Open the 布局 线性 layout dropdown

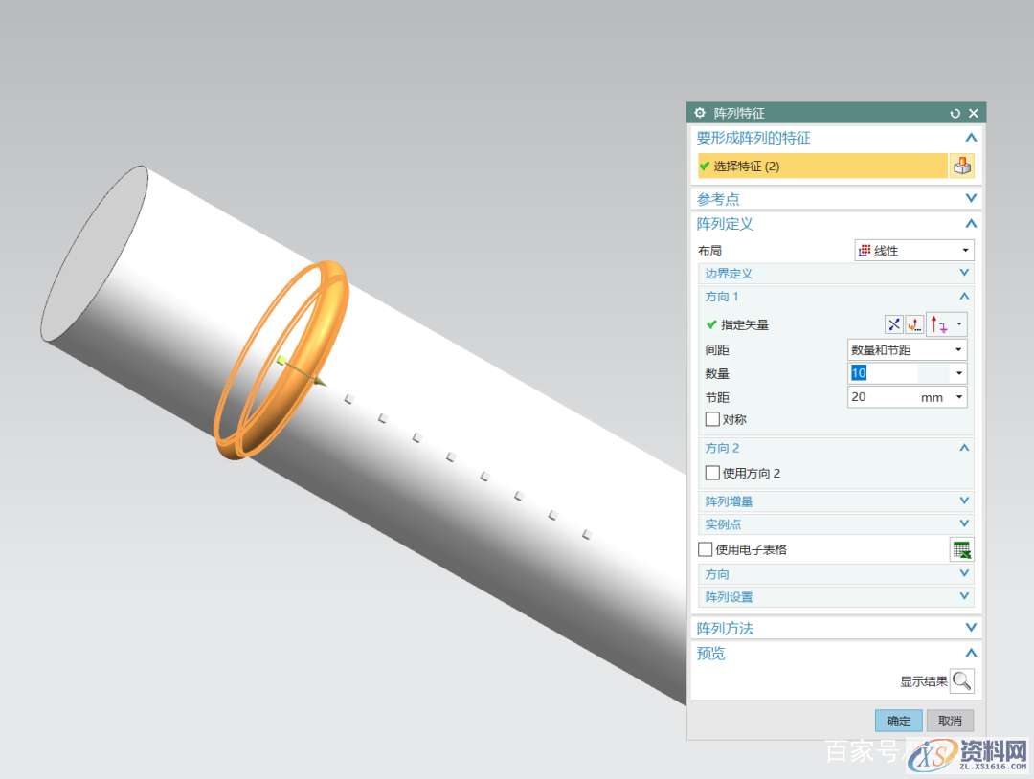coord(913,251)
